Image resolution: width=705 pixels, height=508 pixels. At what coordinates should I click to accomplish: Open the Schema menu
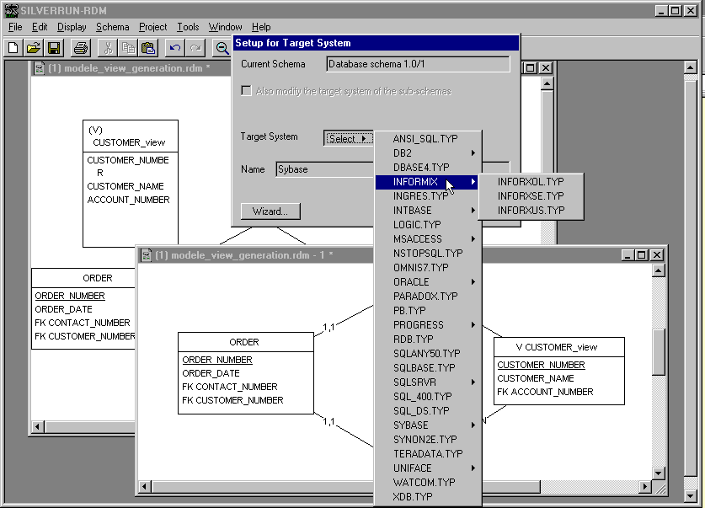click(113, 27)
